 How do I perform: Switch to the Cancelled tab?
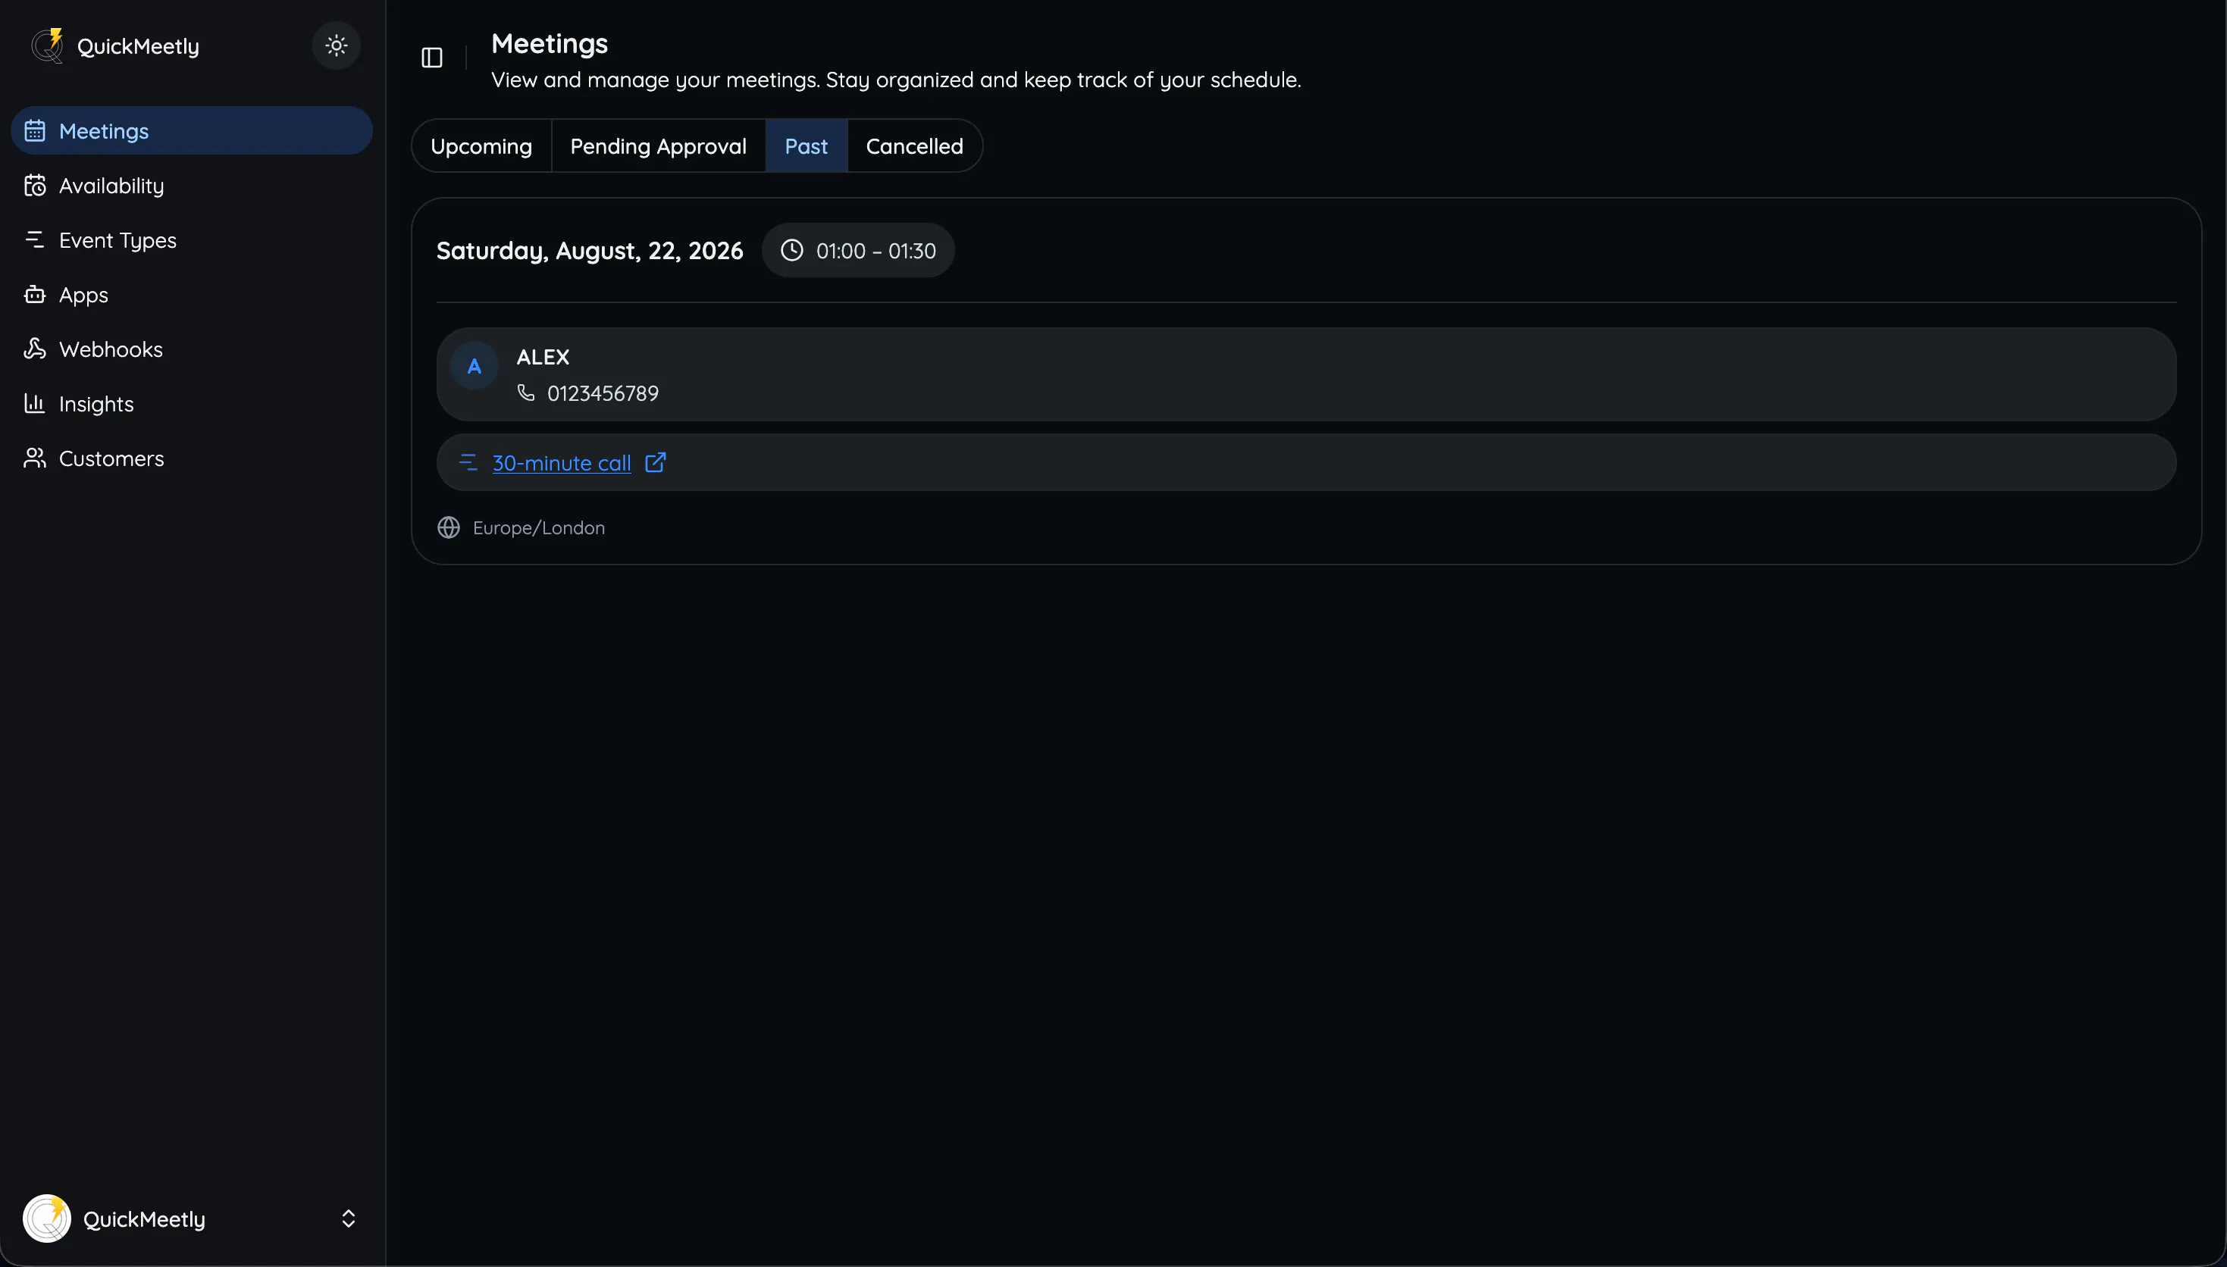tap(915, 146)
